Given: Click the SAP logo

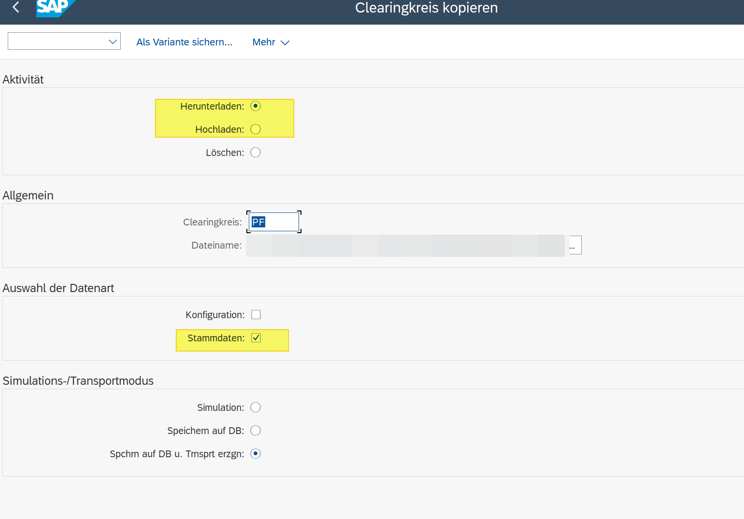Looking at the screenshot, I should [54, 8].
